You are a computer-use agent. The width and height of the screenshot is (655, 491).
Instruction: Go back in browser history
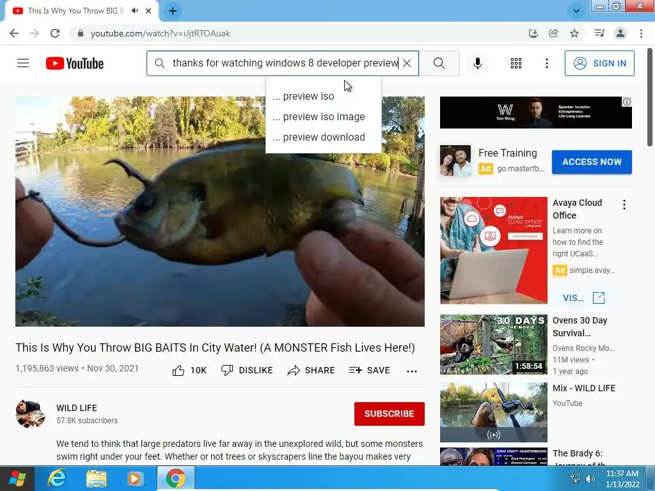(x=14, y=33)
